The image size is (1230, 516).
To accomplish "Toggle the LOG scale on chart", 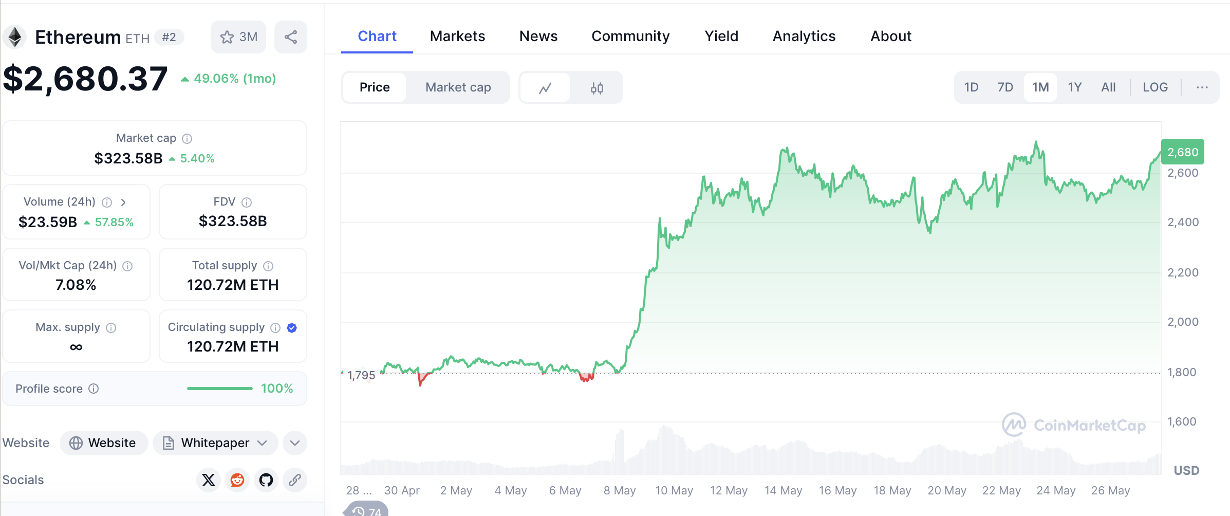I will 1155,87.
